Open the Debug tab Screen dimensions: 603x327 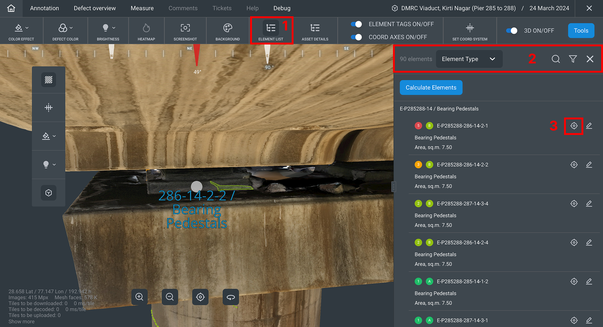(x=282, y=8)
